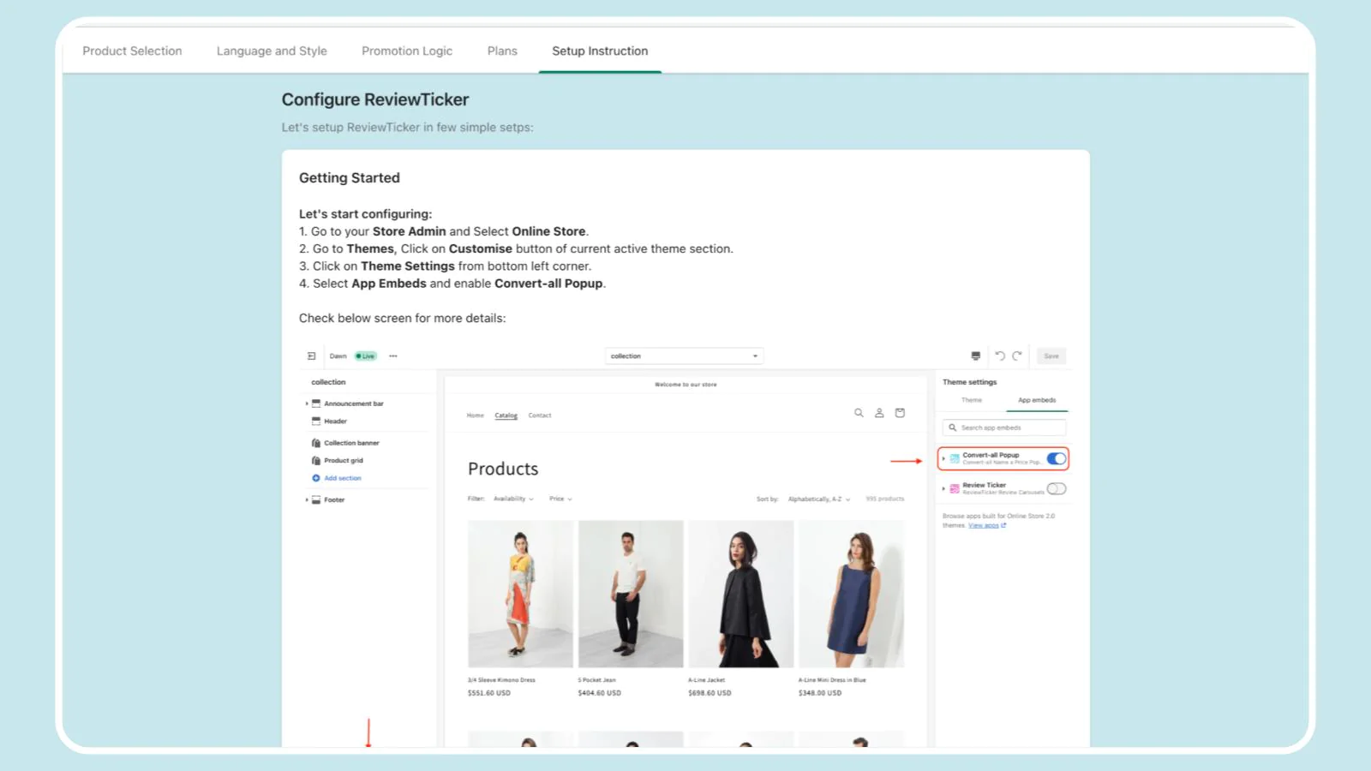Click the Footer section icon
Screen dimensions: 1371x771
point(316,499)
